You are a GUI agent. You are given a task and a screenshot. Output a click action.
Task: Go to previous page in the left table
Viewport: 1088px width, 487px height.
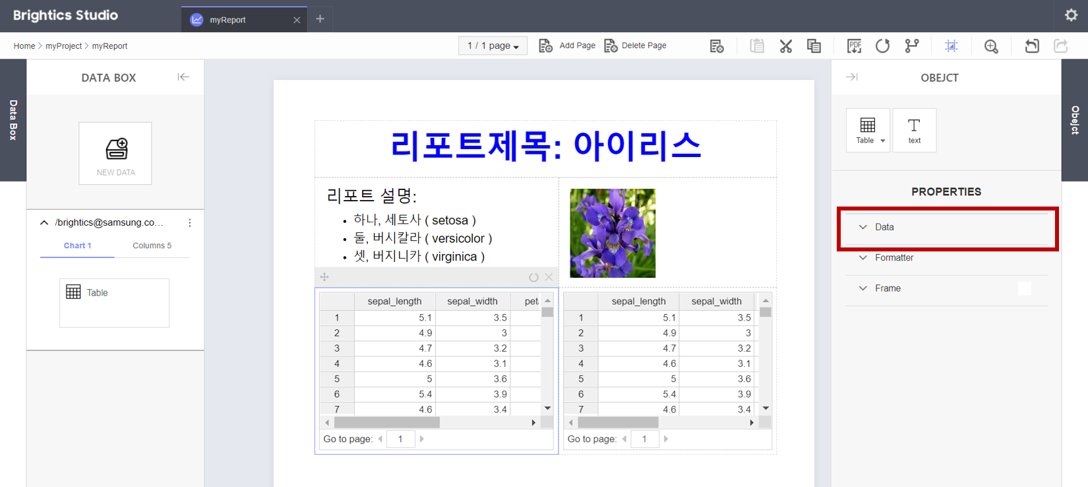click(x=380, y=439)
